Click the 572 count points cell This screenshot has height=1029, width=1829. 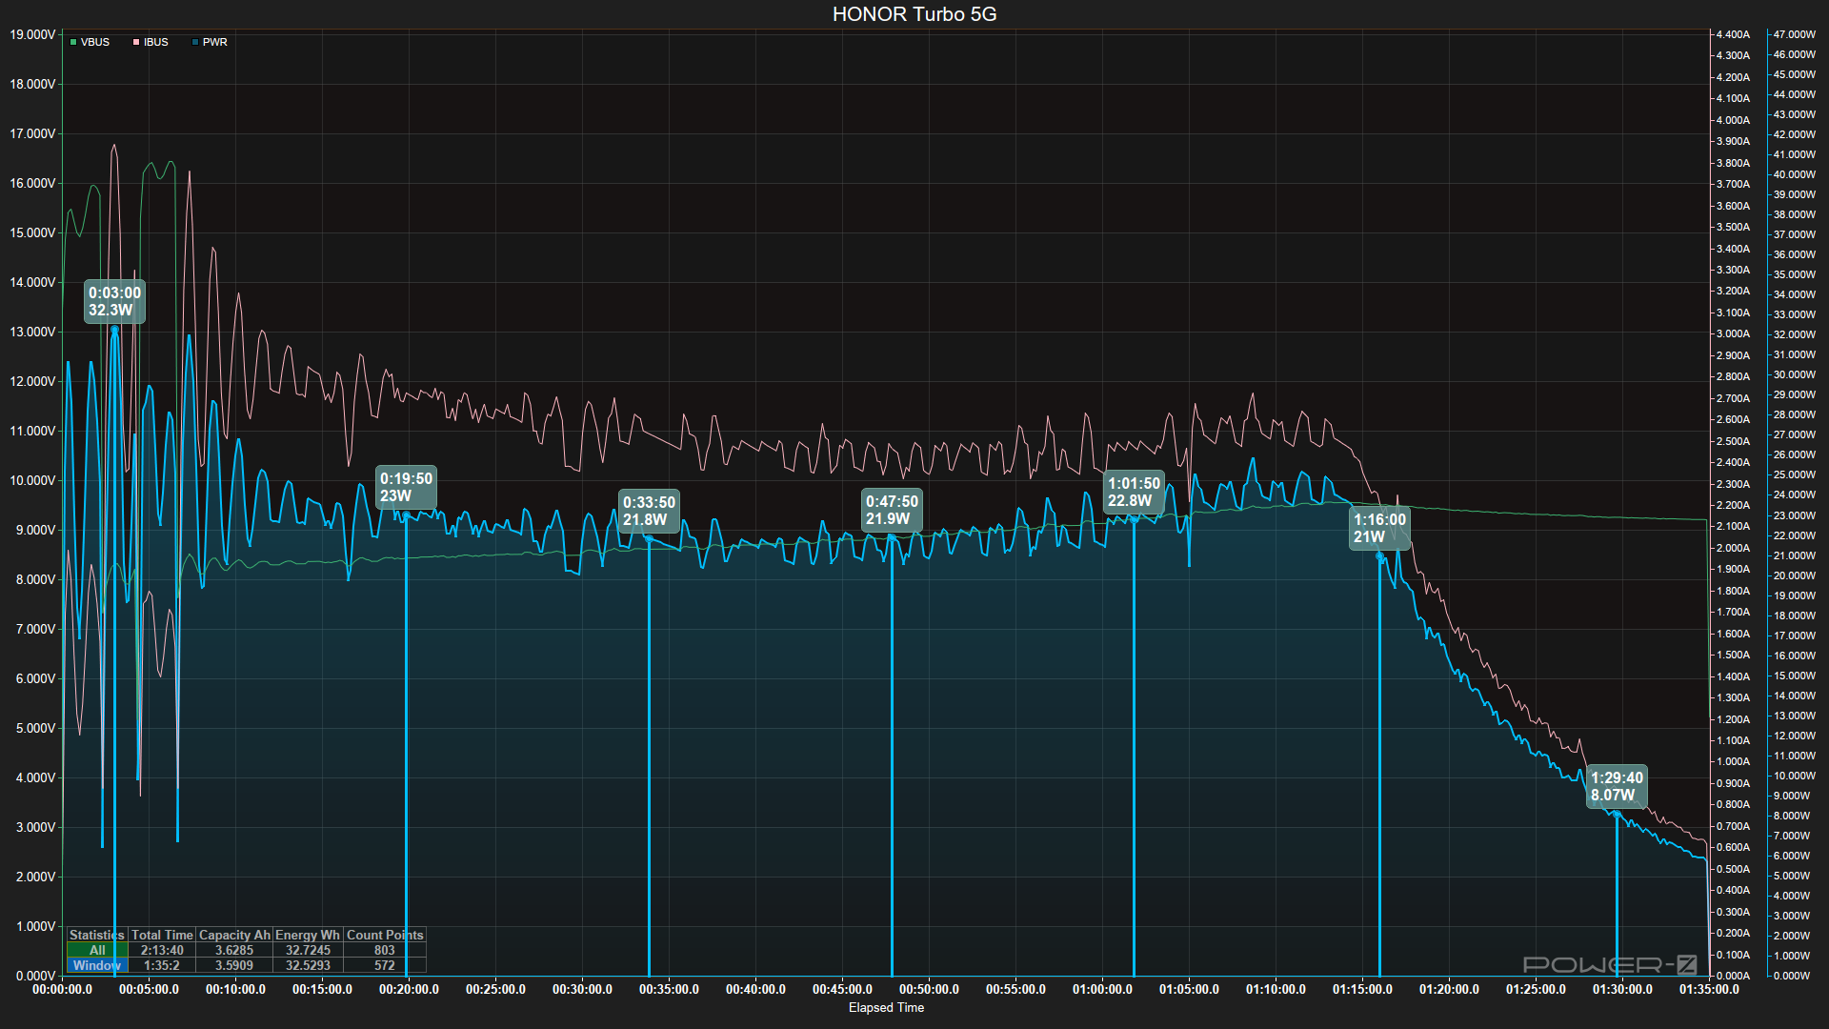click(x=385, y=965)
